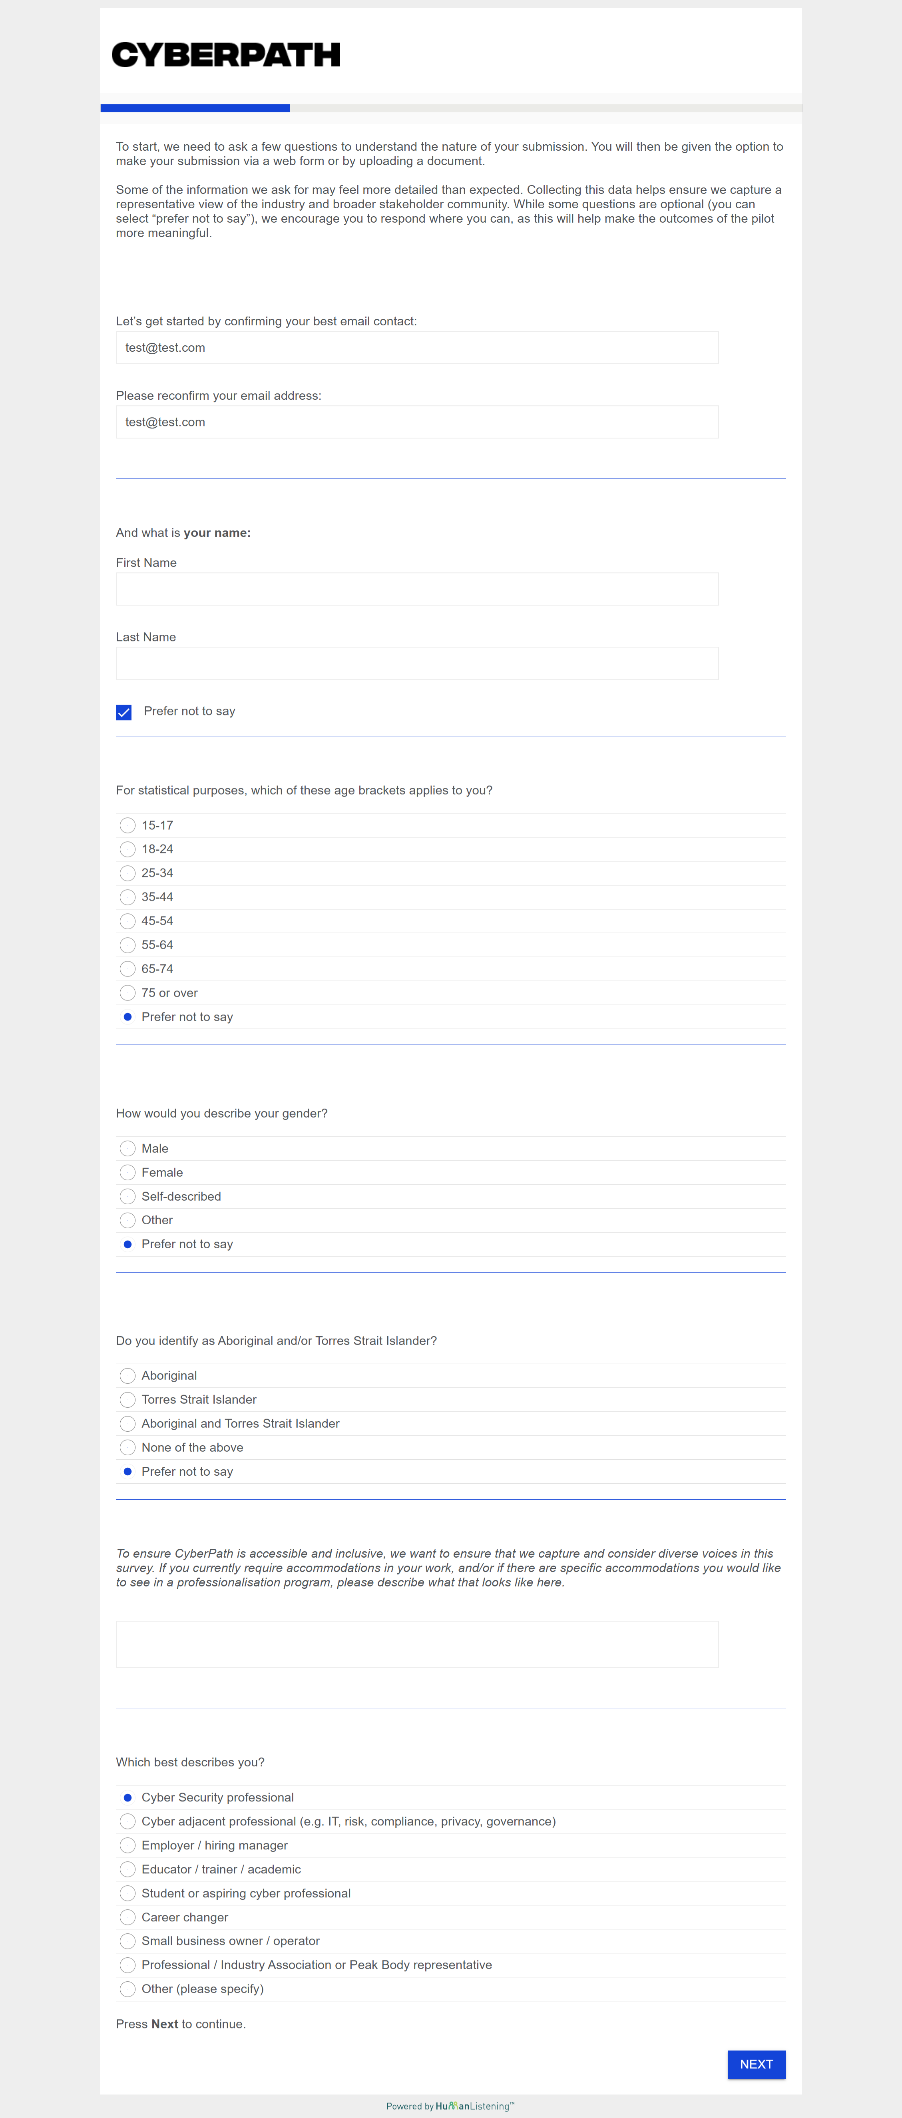Viewport: 902px width, 2118px height.
Task: Click the Last Name text field
Action: point(417,663)
